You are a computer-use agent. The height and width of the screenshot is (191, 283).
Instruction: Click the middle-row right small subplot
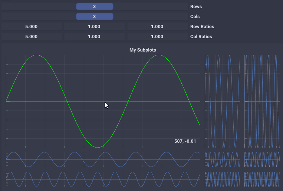tap(262, 159)
